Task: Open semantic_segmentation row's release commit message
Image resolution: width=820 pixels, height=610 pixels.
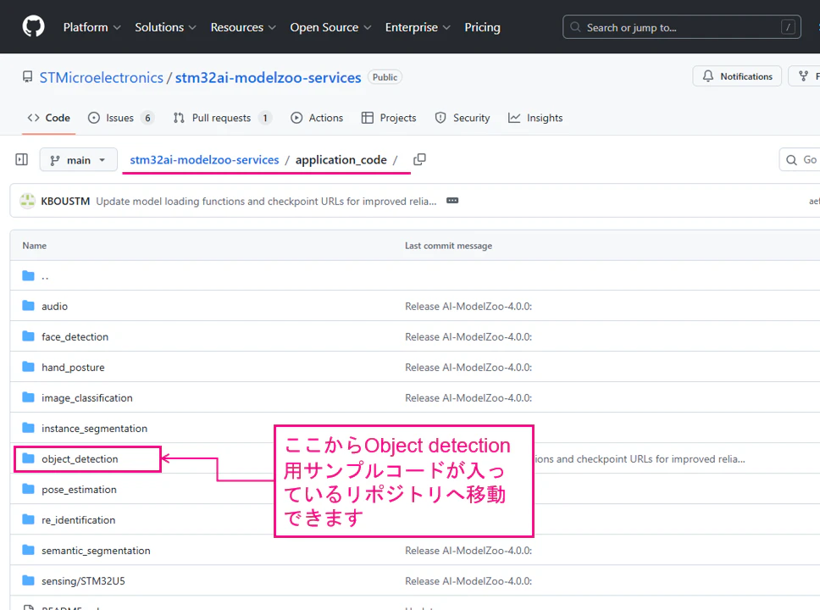Action: (468, 551)
